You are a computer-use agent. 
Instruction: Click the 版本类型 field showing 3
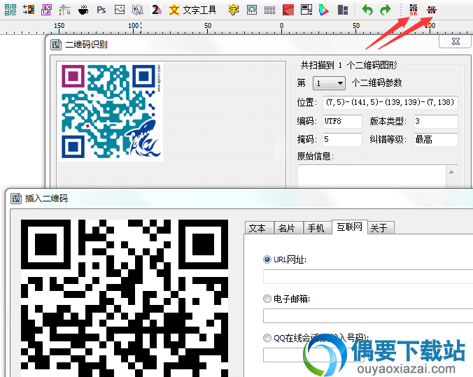click(x=436, y=121)
